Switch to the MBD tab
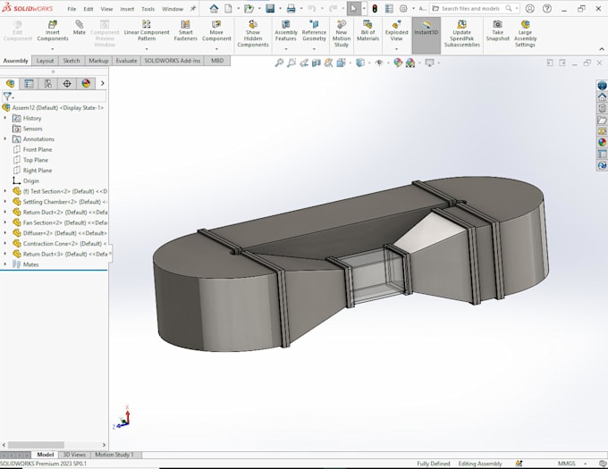This screenshot has width=608, height=469. [217, 61]
